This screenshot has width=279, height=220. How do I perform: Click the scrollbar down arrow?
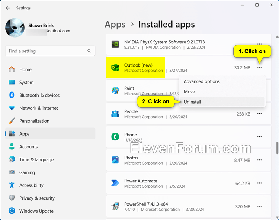(277, 217)
